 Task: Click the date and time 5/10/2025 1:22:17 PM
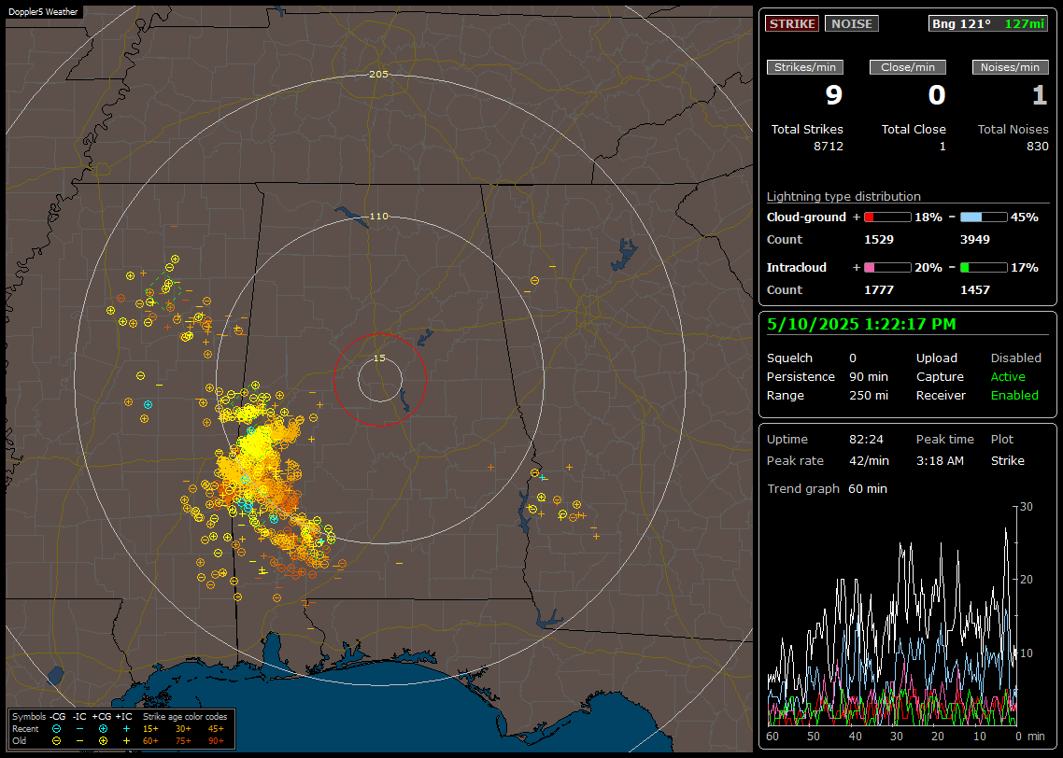click(x=861, y=325)
